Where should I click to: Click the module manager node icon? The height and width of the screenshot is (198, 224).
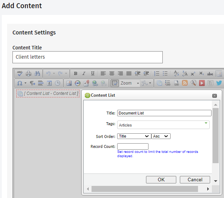(x=145, y=83)
